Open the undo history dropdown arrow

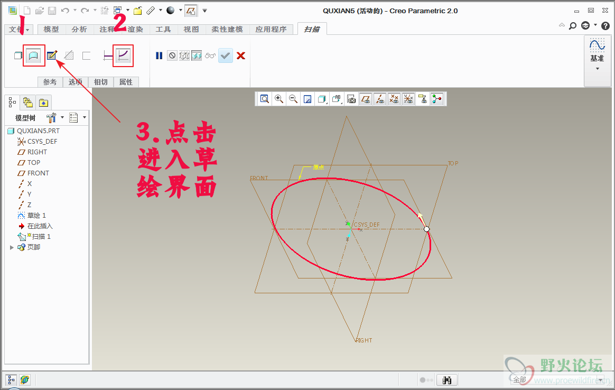[x=74, y=10]
